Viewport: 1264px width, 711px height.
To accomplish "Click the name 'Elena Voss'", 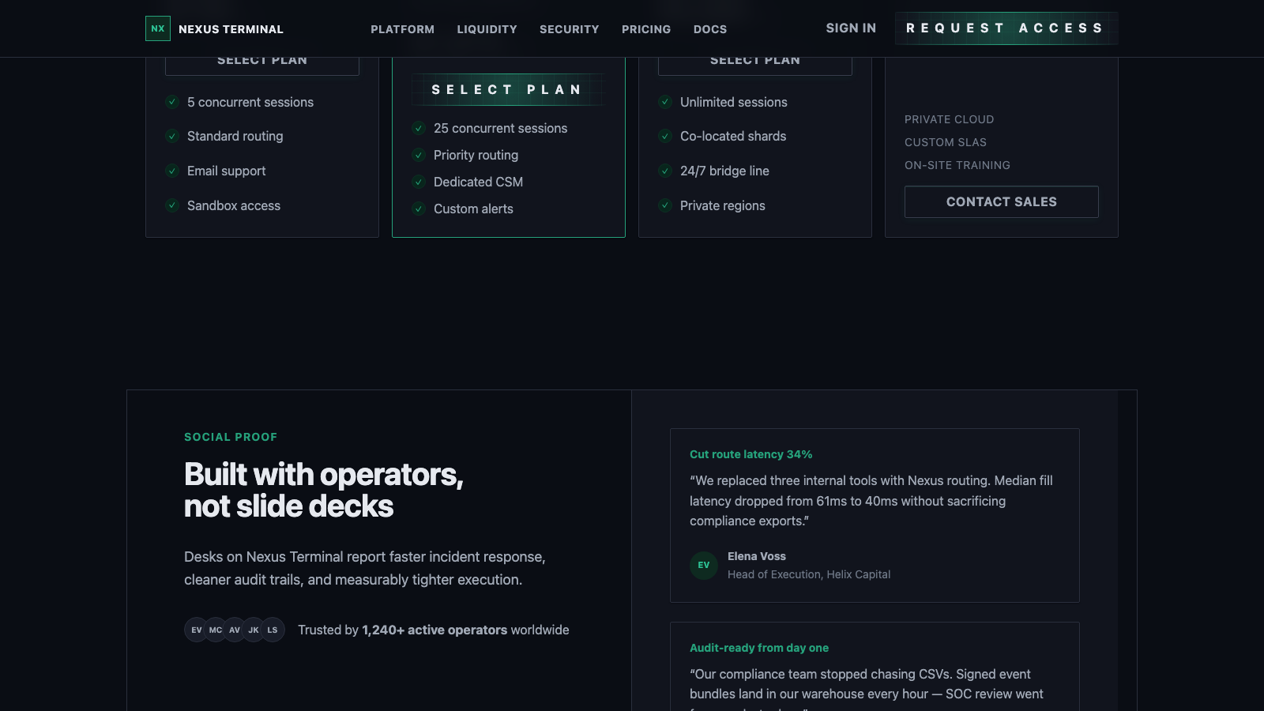I will (x=757, y=556).
